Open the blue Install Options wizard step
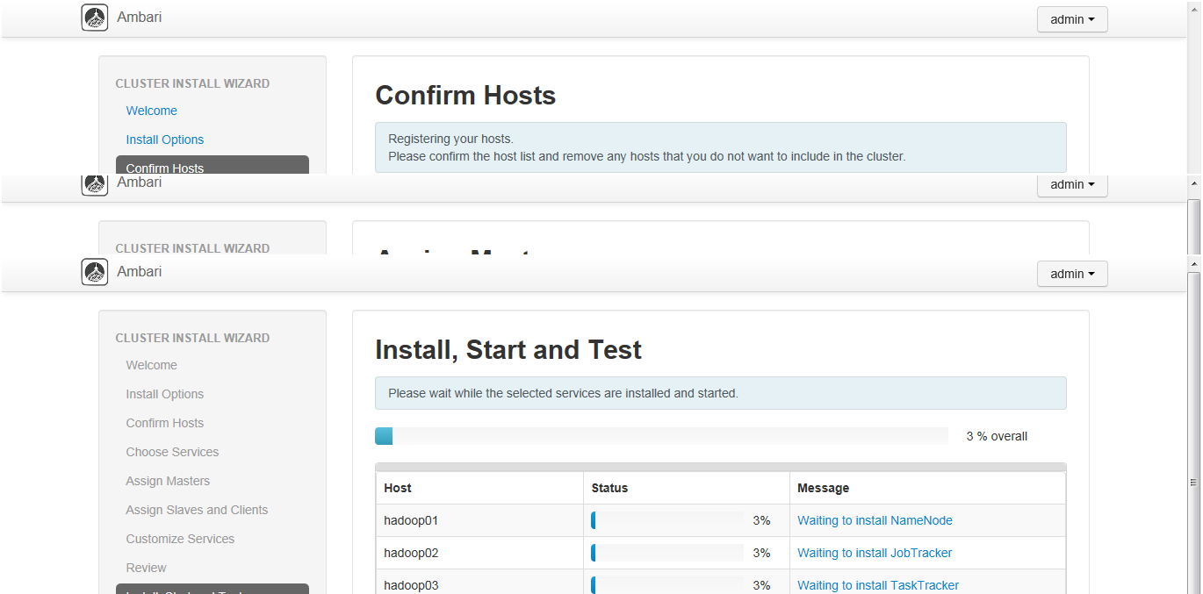Screen dimensions: 1203x594 pyautogui.click(x=164, y=140)
